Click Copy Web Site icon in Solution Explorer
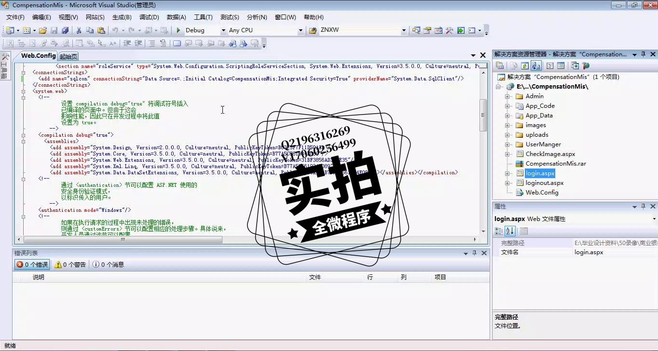The height and width of the screenshot is (351, 658). pyautogui.click(x=575, y=66)
